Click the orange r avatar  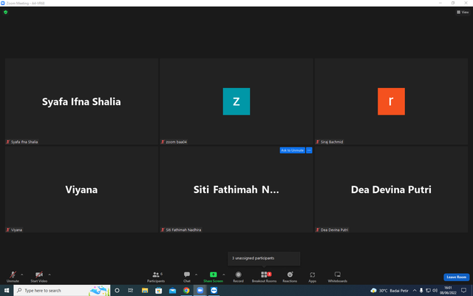tap(391, 101)
